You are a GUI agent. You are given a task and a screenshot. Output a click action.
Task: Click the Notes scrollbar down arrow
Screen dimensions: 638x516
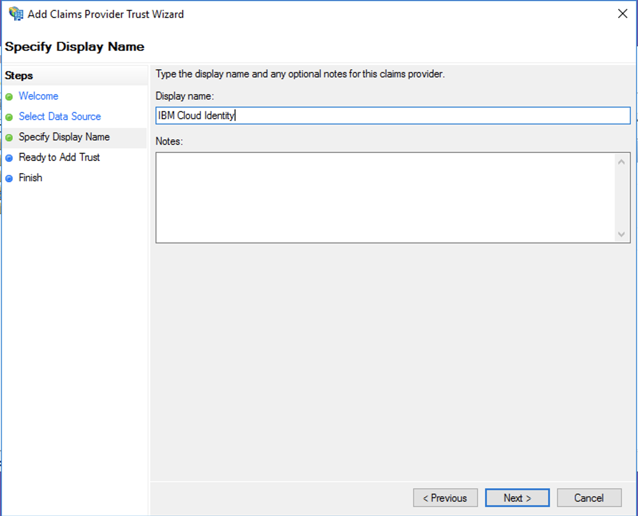[621, 234]
